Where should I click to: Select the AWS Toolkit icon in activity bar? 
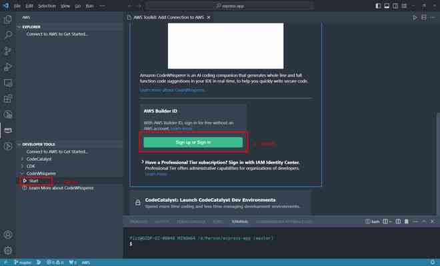8,131
